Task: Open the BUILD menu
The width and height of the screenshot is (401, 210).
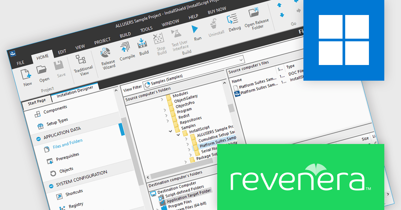Action: point(125,35)
